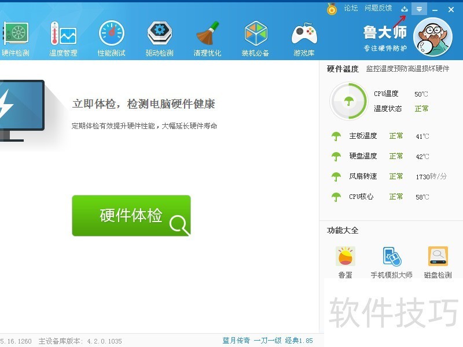Click the 风扇转速 umbrella icon
463x347 pixels.
coord(336,176)
